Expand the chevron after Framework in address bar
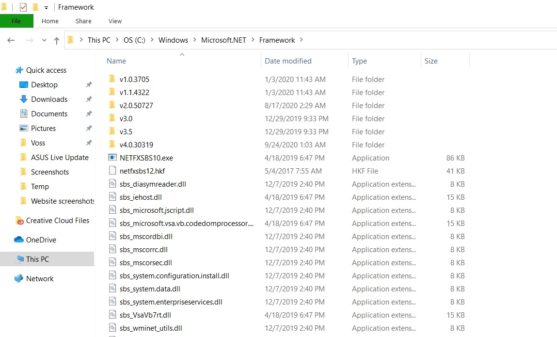557x337 pixels. pyautogui.click(x=301, y=40)
